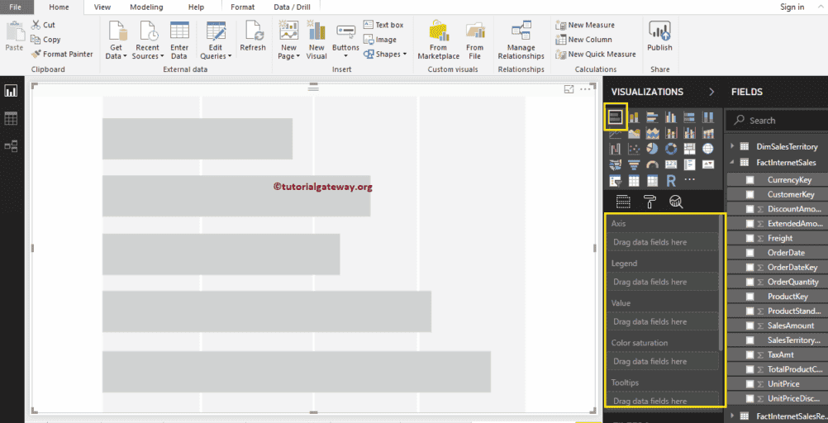The height and width of the screenshot is (423, 828).
Task: Check the ProductKey field
Action: [x=749, y=297]
